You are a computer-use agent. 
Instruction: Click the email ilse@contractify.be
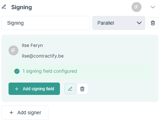click(x=43, y=56)
